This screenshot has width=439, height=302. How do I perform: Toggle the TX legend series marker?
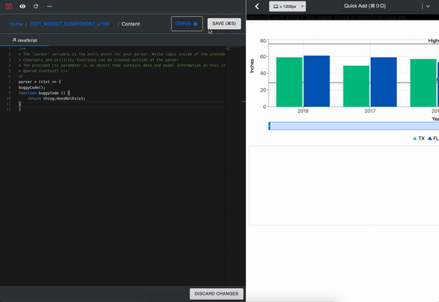click(x=415, y=138)
